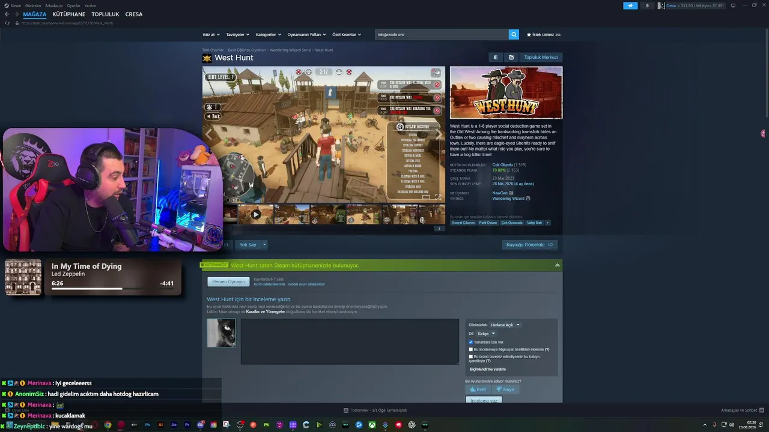Open Chrome from the Windows taskbar
769x432 pixels.
point(108,425)
